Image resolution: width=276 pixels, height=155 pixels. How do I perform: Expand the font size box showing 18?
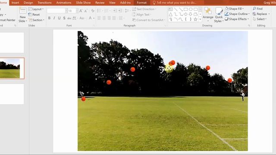click(77, 11)
